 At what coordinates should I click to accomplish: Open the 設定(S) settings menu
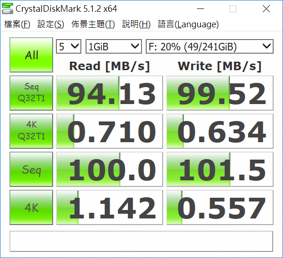point(51,24)
